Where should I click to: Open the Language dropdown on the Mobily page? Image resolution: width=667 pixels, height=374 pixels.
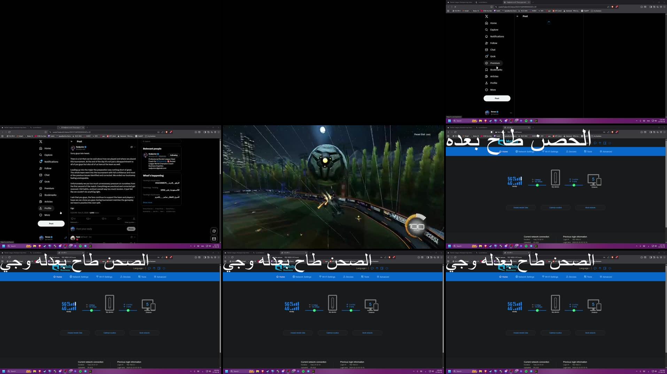coord(139,268)
